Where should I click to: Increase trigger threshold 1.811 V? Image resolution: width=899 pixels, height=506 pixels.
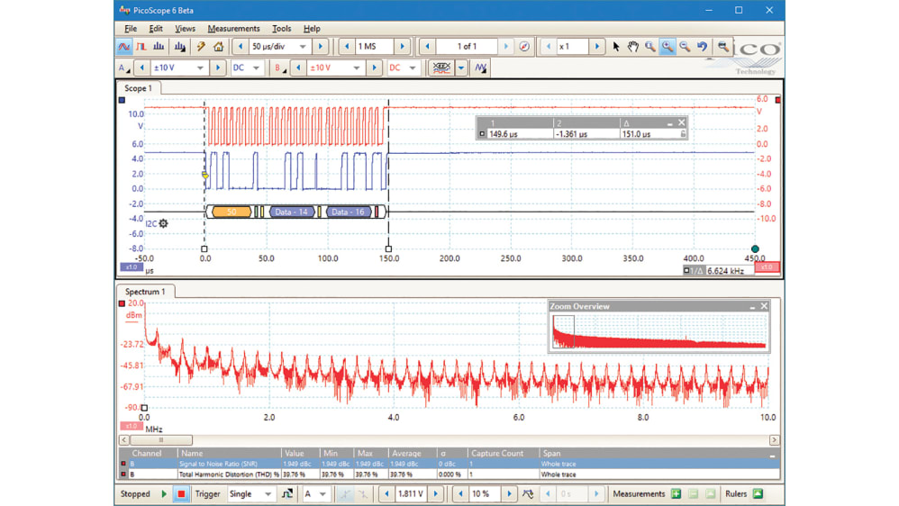[x=435, y=494]
